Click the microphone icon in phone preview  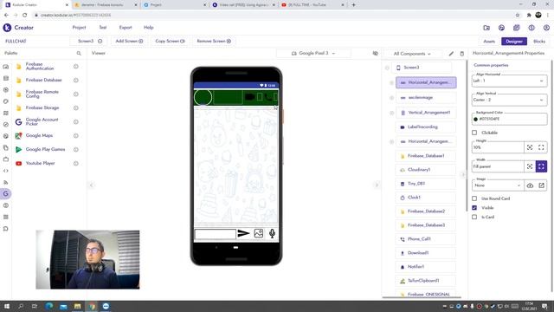pos(272,233)
